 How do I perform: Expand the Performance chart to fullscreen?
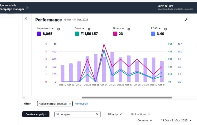[186, 20]
